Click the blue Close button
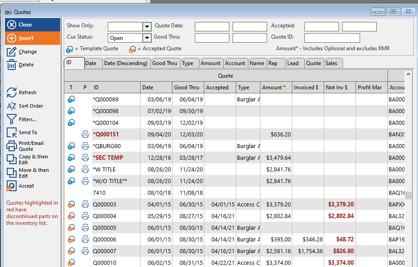Viewport: 418px width, 267px height. point(32,25)
